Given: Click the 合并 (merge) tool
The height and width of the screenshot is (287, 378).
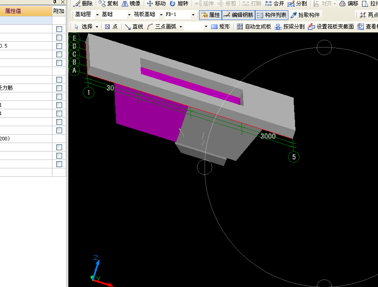Looking at the screenshot, I should 275,4.
